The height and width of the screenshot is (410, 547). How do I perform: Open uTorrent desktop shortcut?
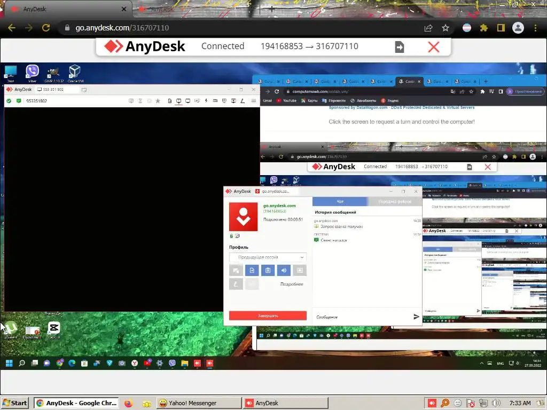point(11,330)
